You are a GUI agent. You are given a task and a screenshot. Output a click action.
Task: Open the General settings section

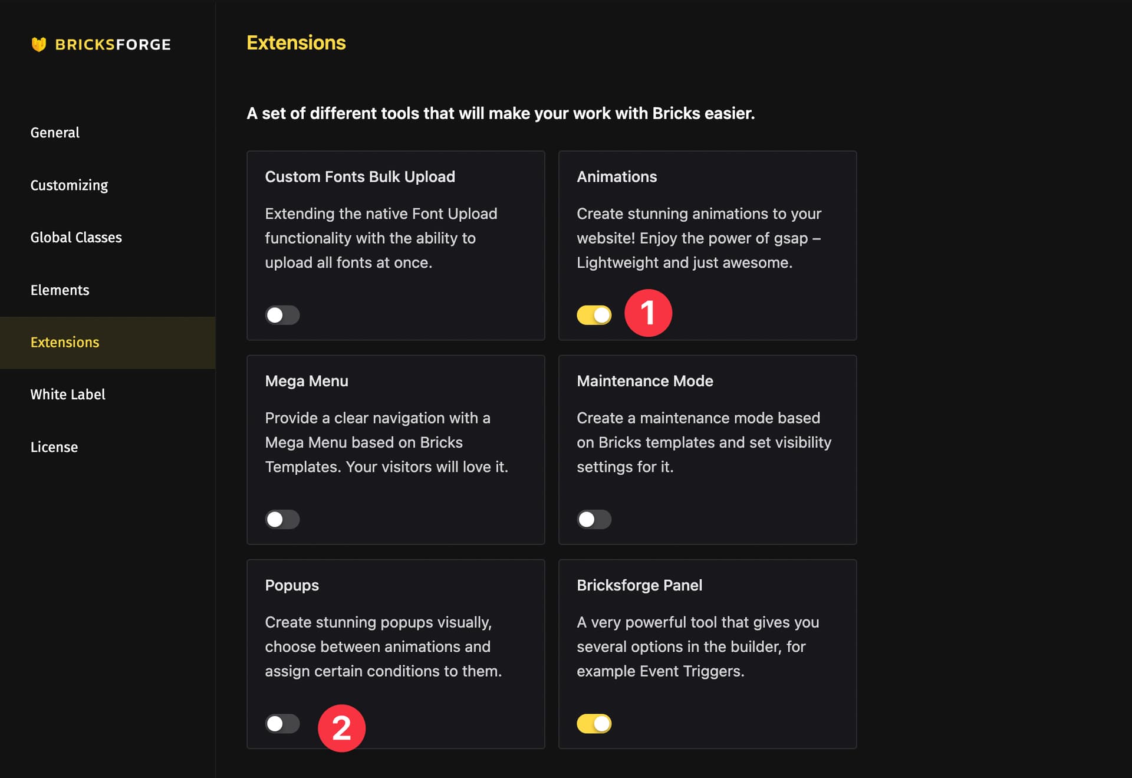(55, 133)
